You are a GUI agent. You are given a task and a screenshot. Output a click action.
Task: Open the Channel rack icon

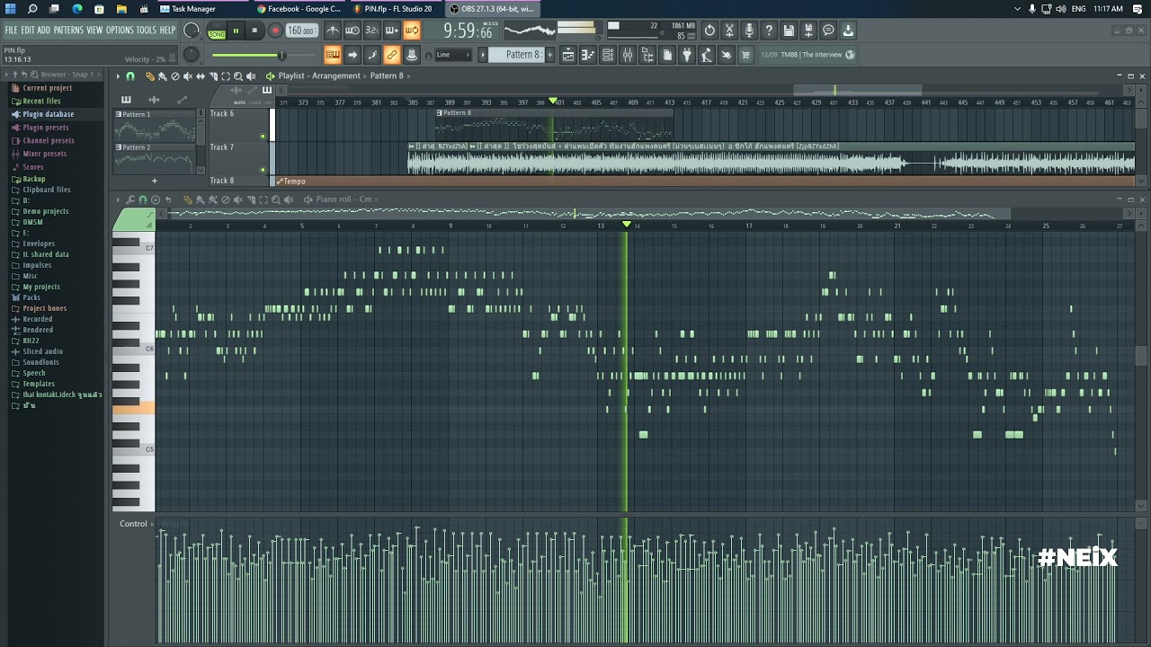pos(607,55)
